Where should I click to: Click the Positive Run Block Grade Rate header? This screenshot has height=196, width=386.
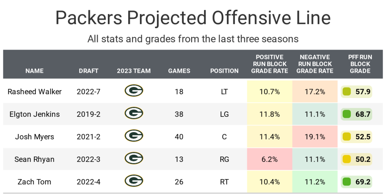[270, 64]
